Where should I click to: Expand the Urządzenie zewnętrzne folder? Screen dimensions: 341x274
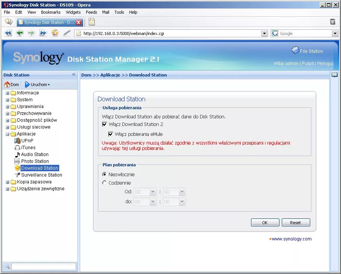pyautogui.click(x=7, y=189)
